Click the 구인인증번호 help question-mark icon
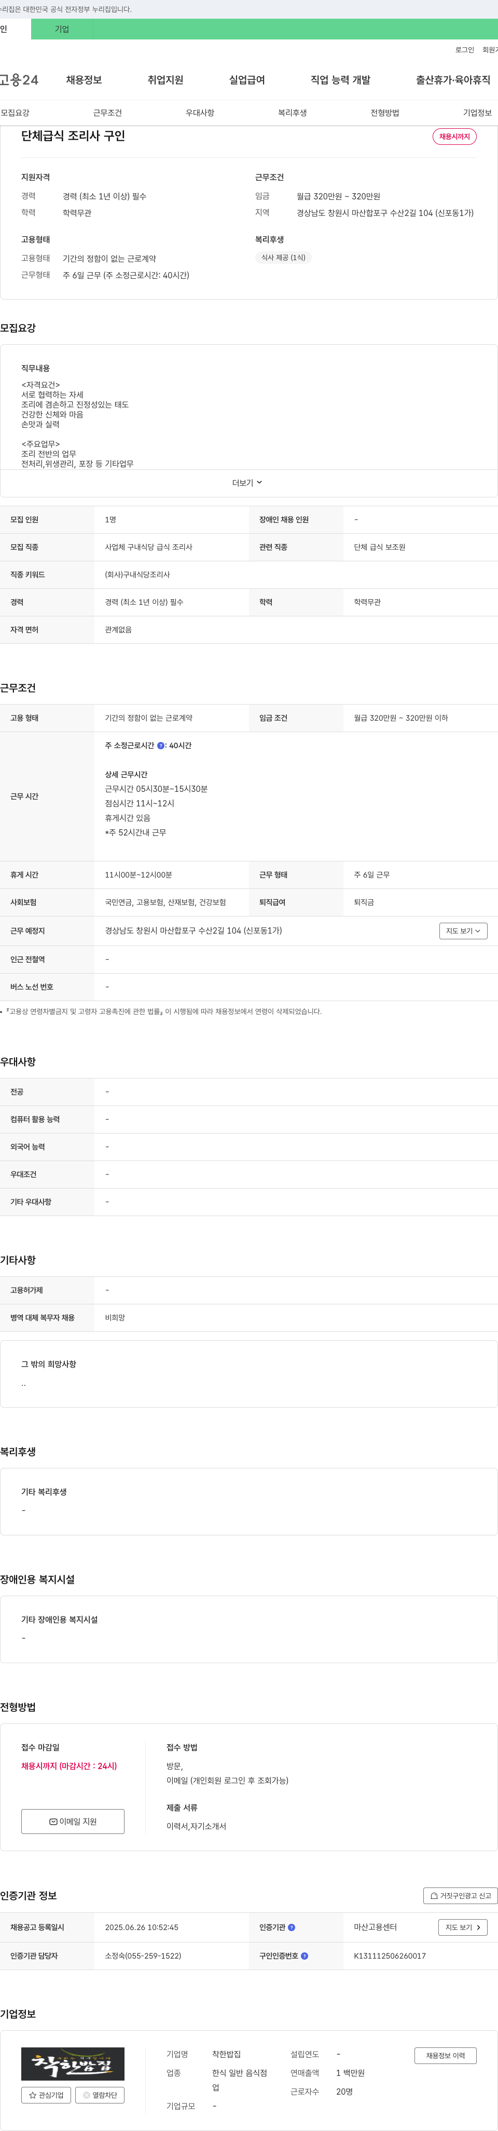498x2131 pixels. 305,1955
